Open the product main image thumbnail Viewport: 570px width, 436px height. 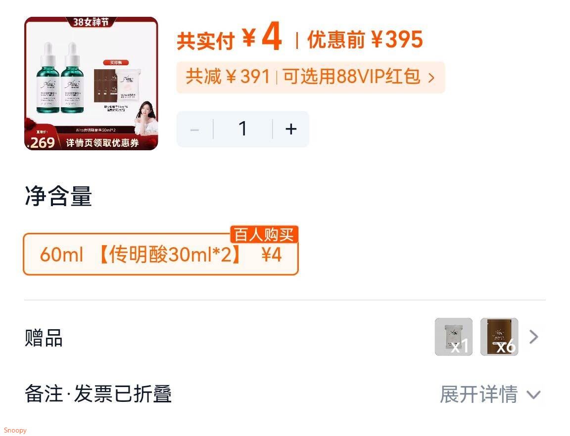(91, 83)
